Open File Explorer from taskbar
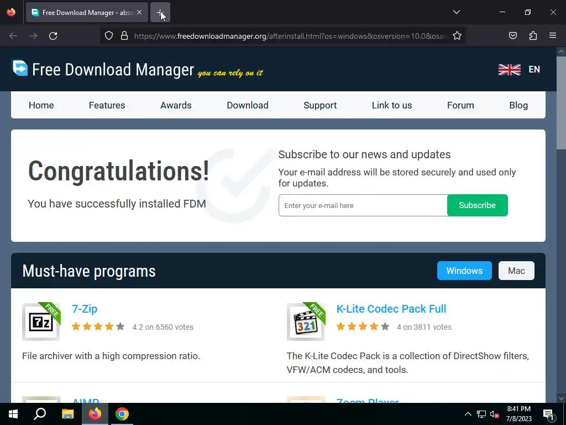 (67, 414)
